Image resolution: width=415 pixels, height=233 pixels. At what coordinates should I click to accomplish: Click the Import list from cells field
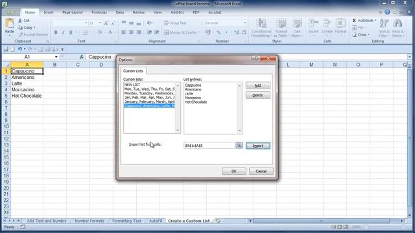coord(209,145)
